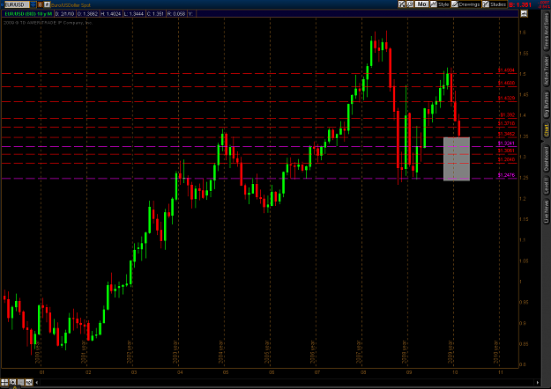The image size is (551, 389).
Task: Switch to the Live News tab
Action: click(x=546, y=211)
